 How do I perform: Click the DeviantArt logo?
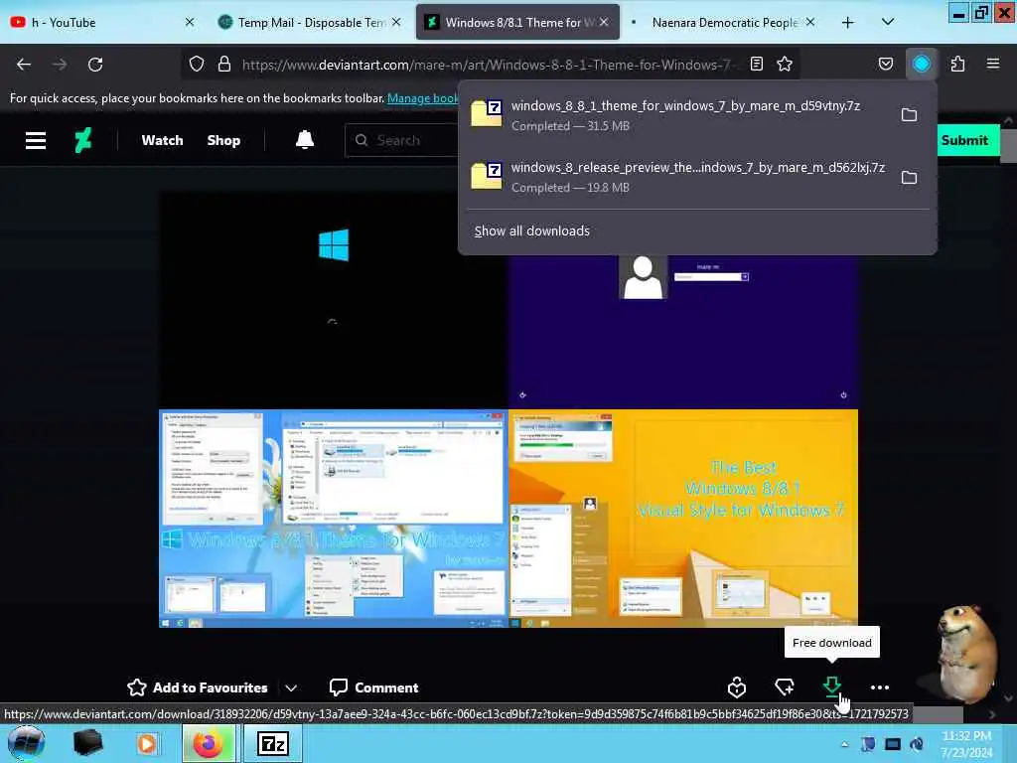click(83, 140)
